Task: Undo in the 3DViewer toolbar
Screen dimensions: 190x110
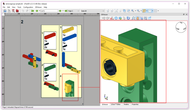Action: click(x=104, y=18)
